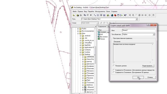Switch to Details view icon
The height and width of the screenshot is (94, 167).
[101, 15]
